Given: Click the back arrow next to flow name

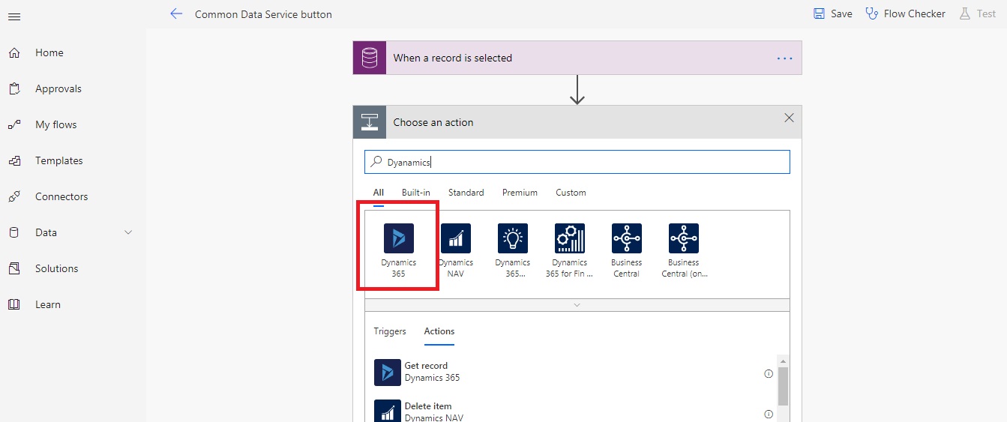Looking at the screenshot, I should 176,13.
